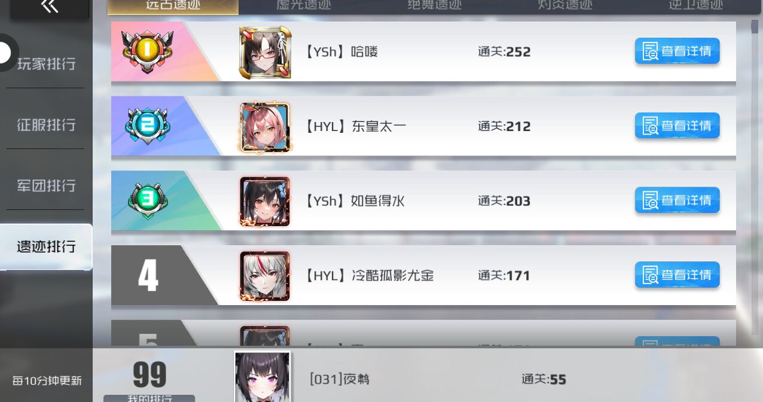This screenshot has width=763, height=402.
Task: Switch to 军团排行 sidebar tab
Action: [x=46, y=185]
